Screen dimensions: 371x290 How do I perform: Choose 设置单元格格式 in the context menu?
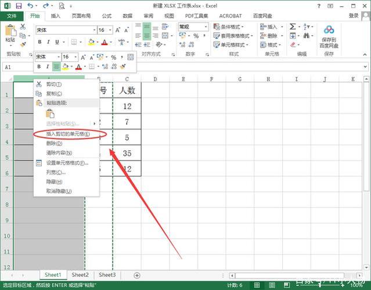(67, 163)
